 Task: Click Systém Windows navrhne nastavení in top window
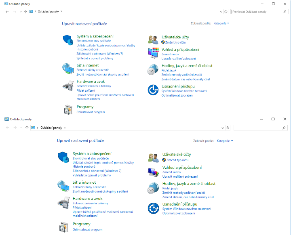[184, 91]
